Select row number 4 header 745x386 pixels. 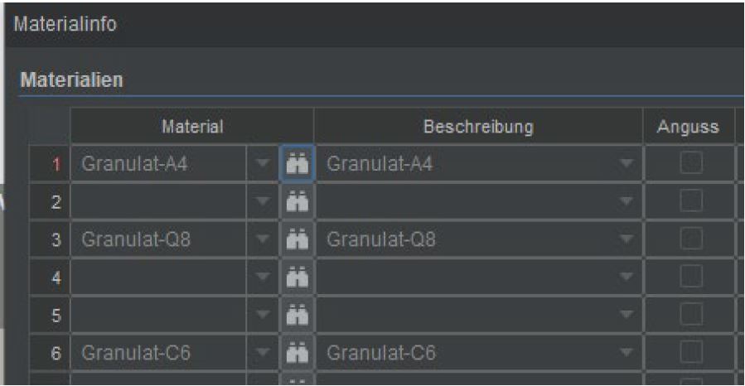50,277
